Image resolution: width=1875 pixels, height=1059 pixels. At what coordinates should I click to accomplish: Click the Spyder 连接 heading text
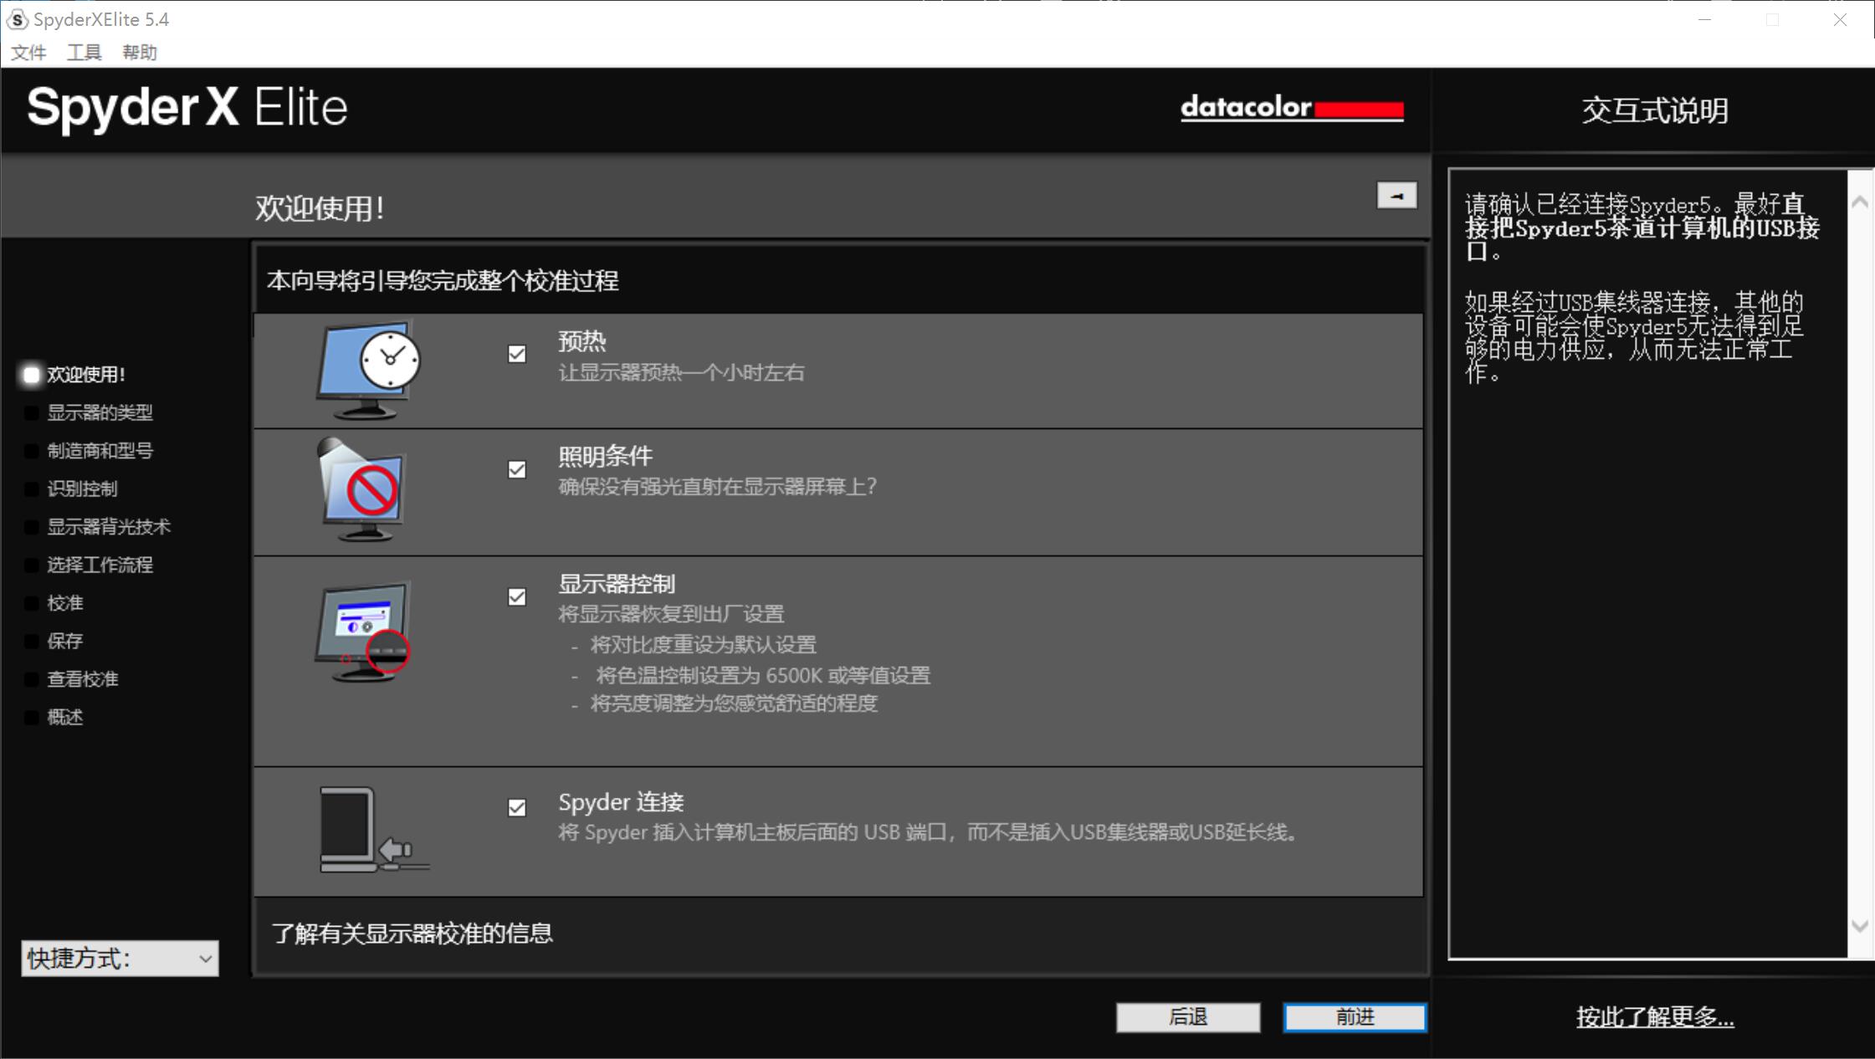[x=622, y=802]
